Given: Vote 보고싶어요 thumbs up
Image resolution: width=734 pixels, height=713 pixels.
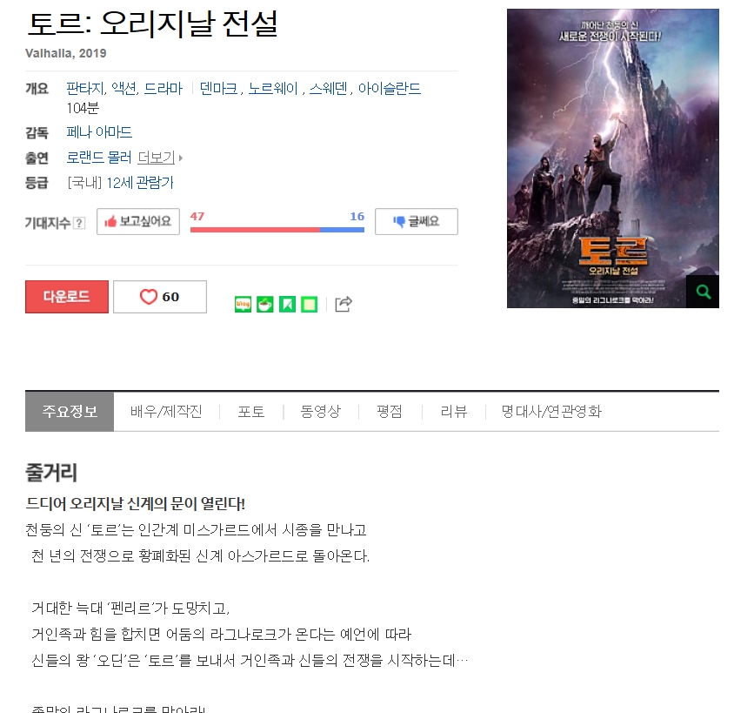Looking at the screenshot, I should (138, 222).
